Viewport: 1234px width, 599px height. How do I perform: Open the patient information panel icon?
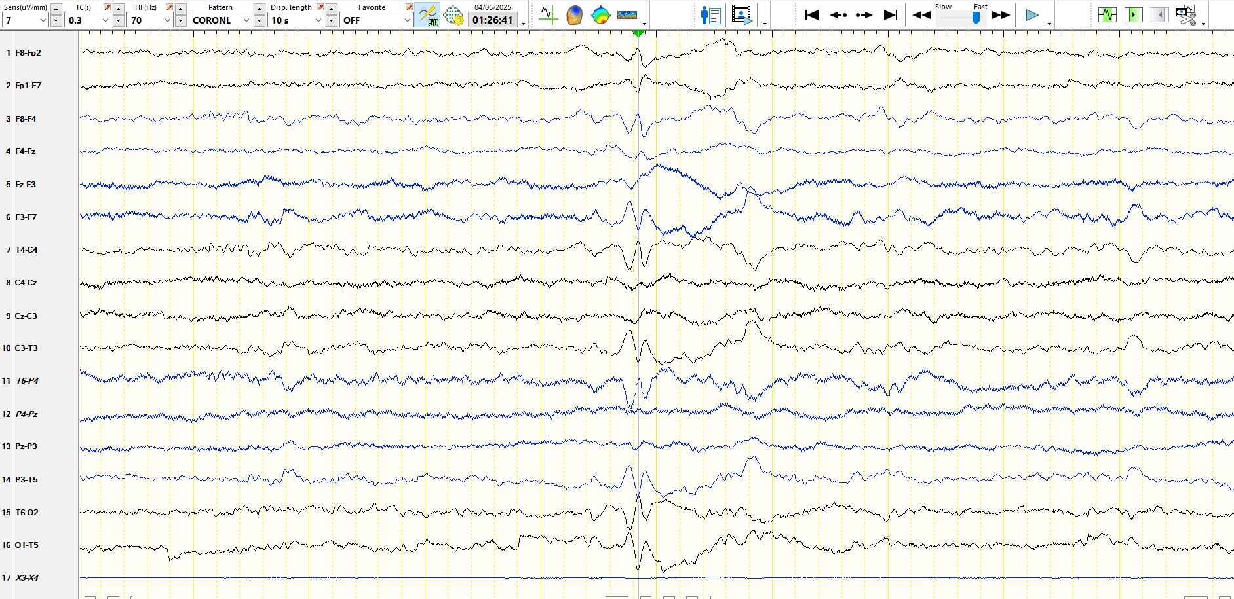(710, 15)
